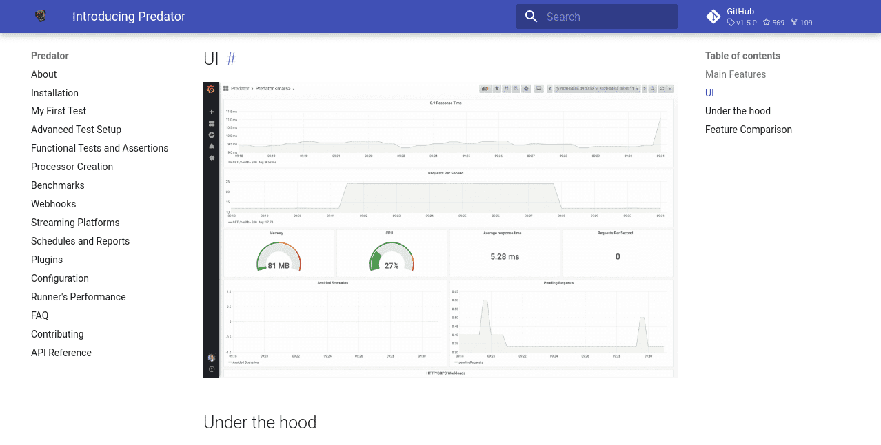This screenshot has height=445, width=881.
Task: Go to the Processor Creation page
Action: tap(72, 167)
